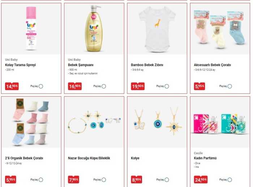The height and width of the screenshot is (187, 253).
Task: Select Paylaş circle for Aksesuarlı Bebek Çorabı
Action: (x=230, y=86)
